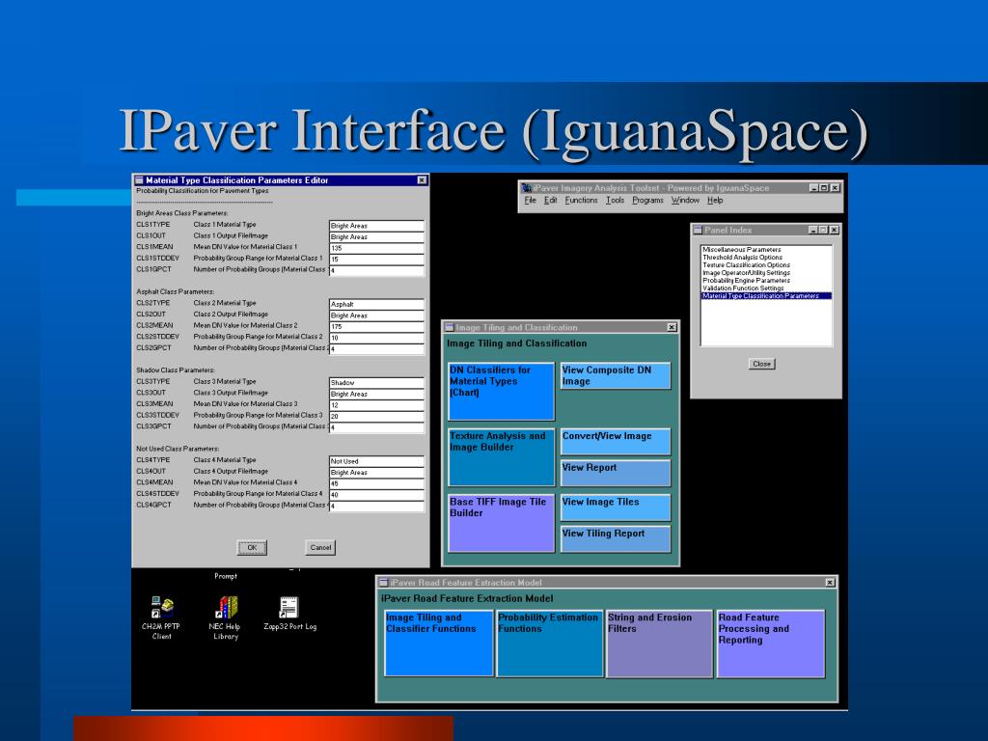Open Base TIFF Image Tile Builder
This screenshot has width=988, height=741.
[501, 523]
